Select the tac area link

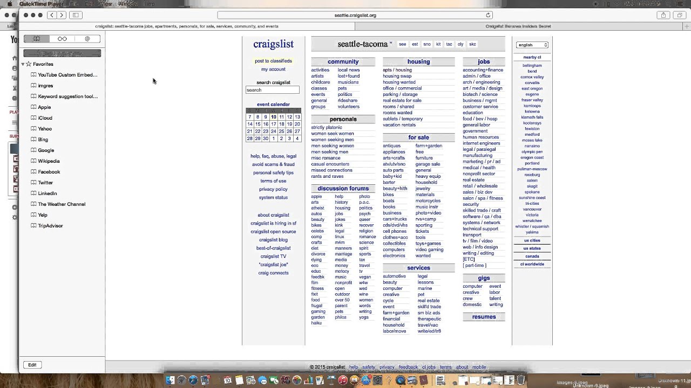pos(449,44)
